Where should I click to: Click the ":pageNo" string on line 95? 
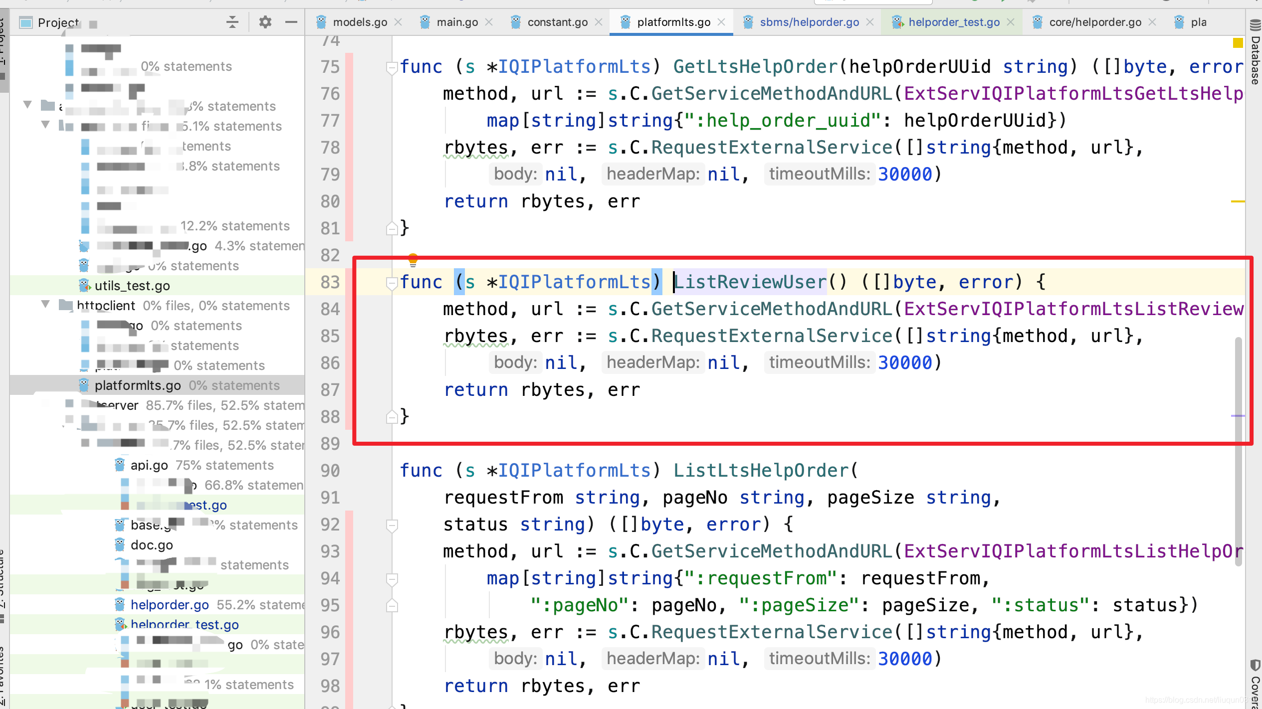pos(580,605)
